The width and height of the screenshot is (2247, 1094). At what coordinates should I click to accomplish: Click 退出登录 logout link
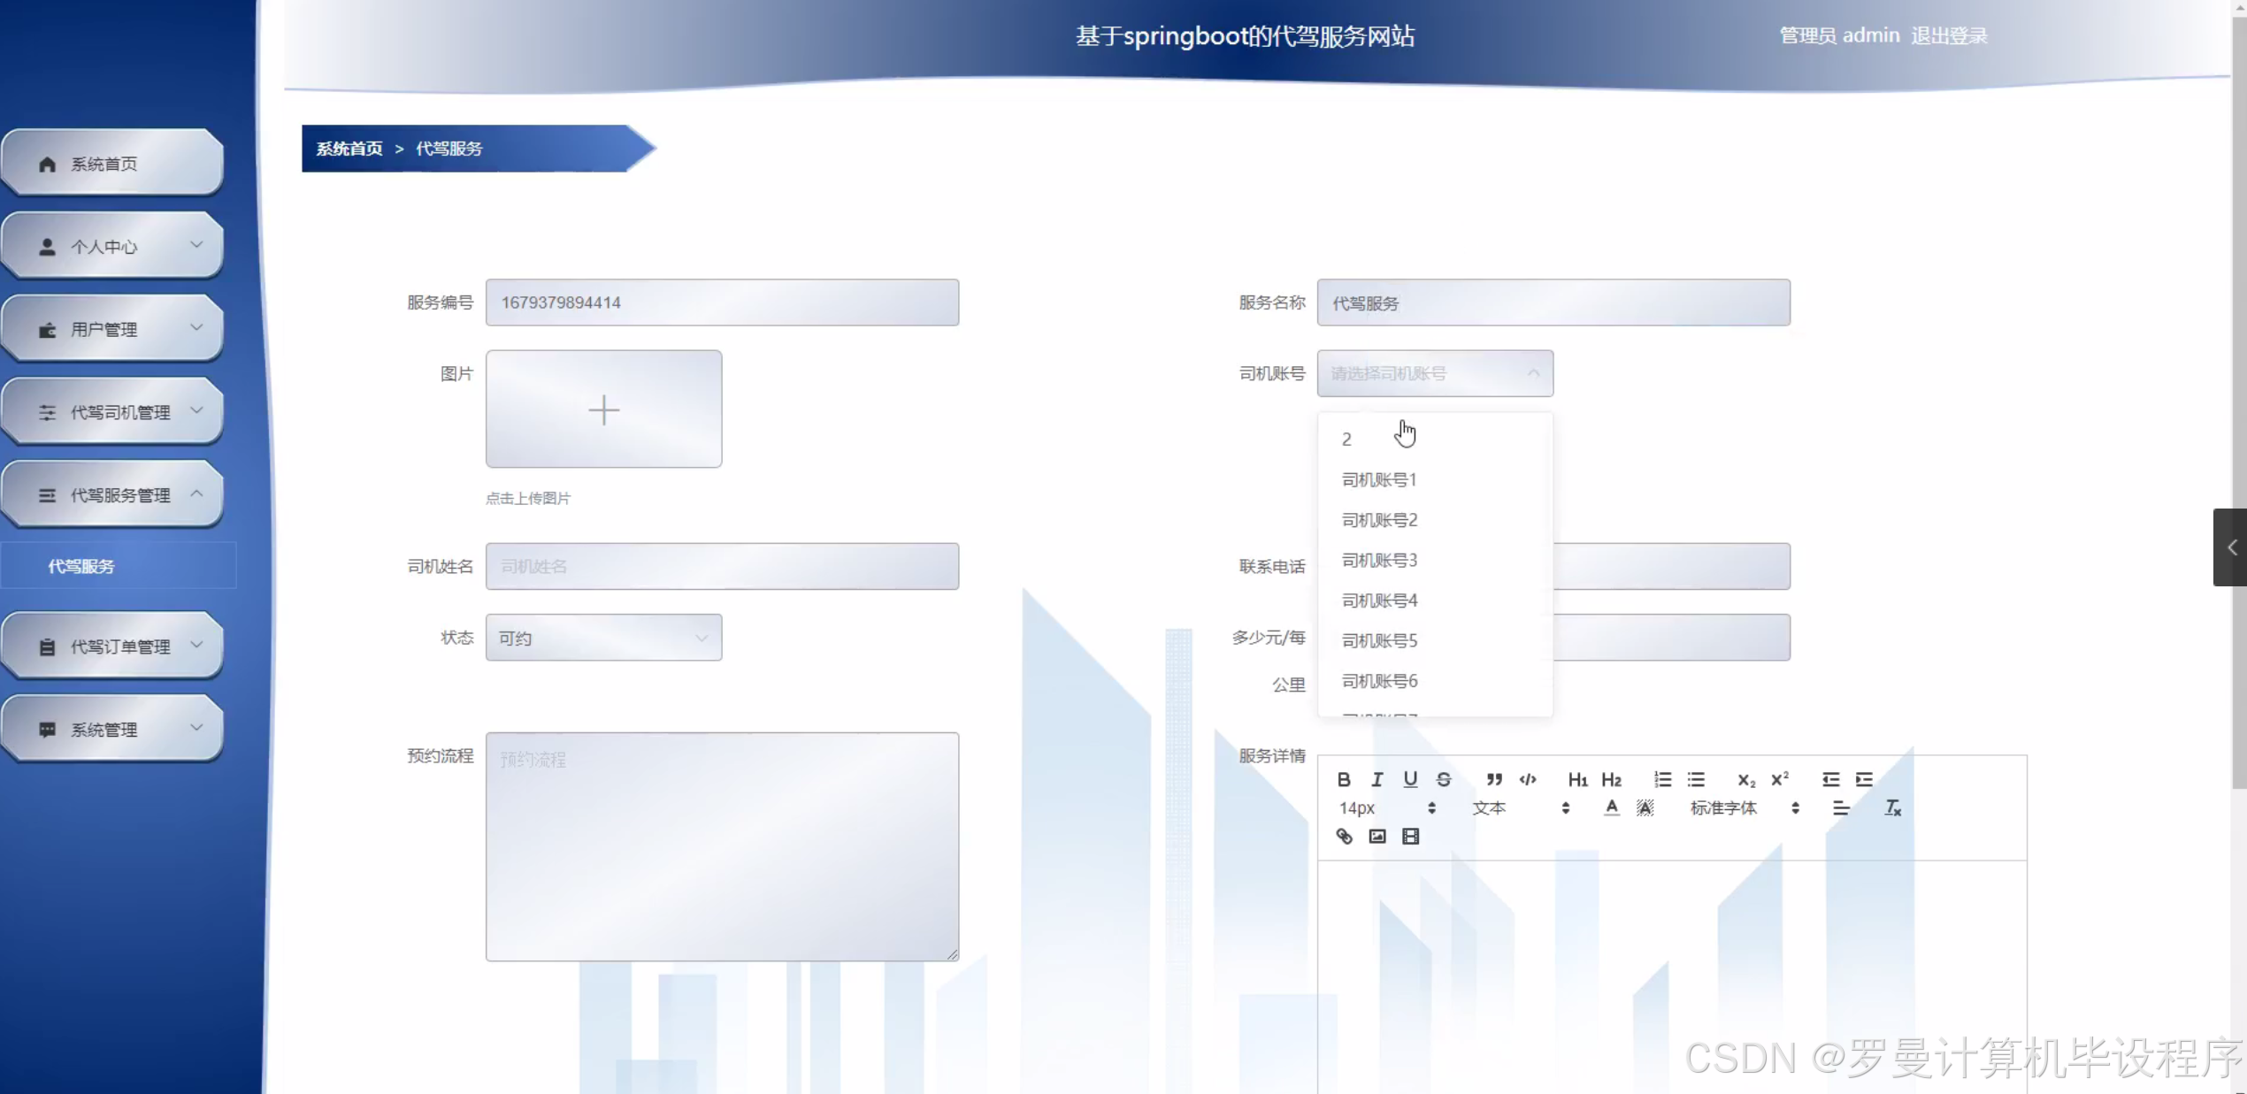pos(1949,35)
